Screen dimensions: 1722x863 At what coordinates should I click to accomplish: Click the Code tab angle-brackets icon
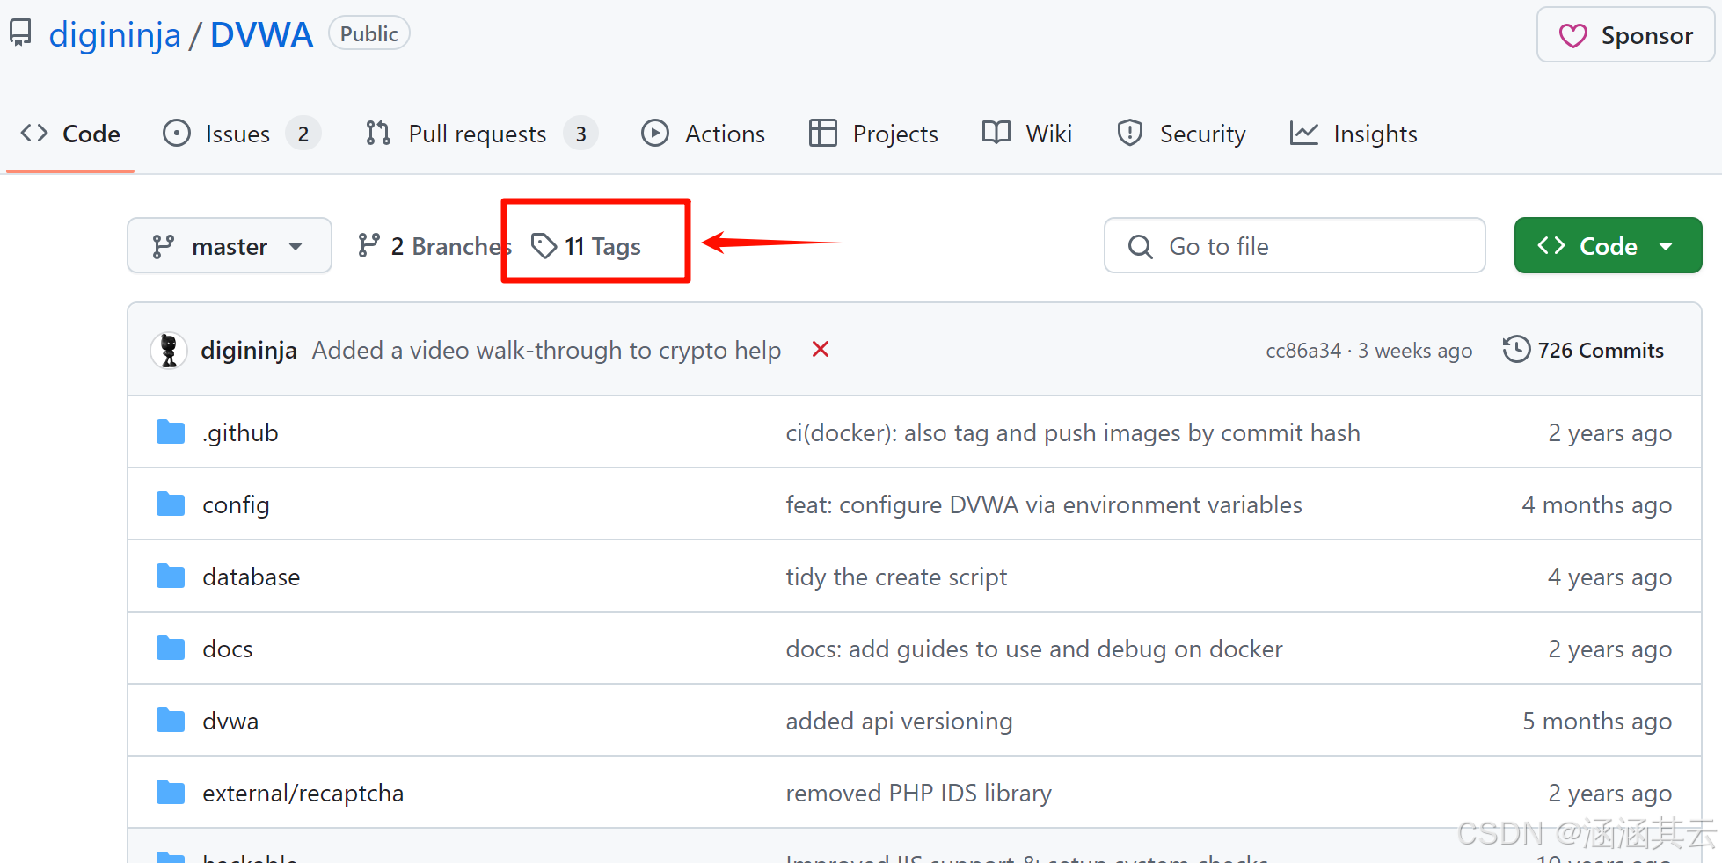[x=34, y=134]
